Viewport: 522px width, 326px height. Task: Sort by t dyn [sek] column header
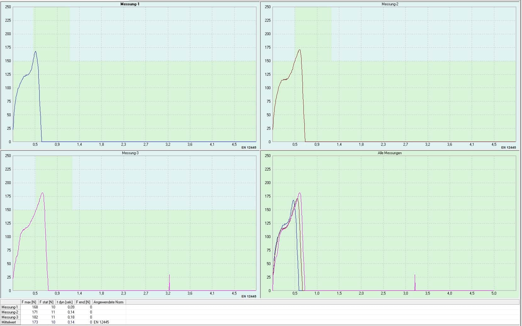click(65, 302)
